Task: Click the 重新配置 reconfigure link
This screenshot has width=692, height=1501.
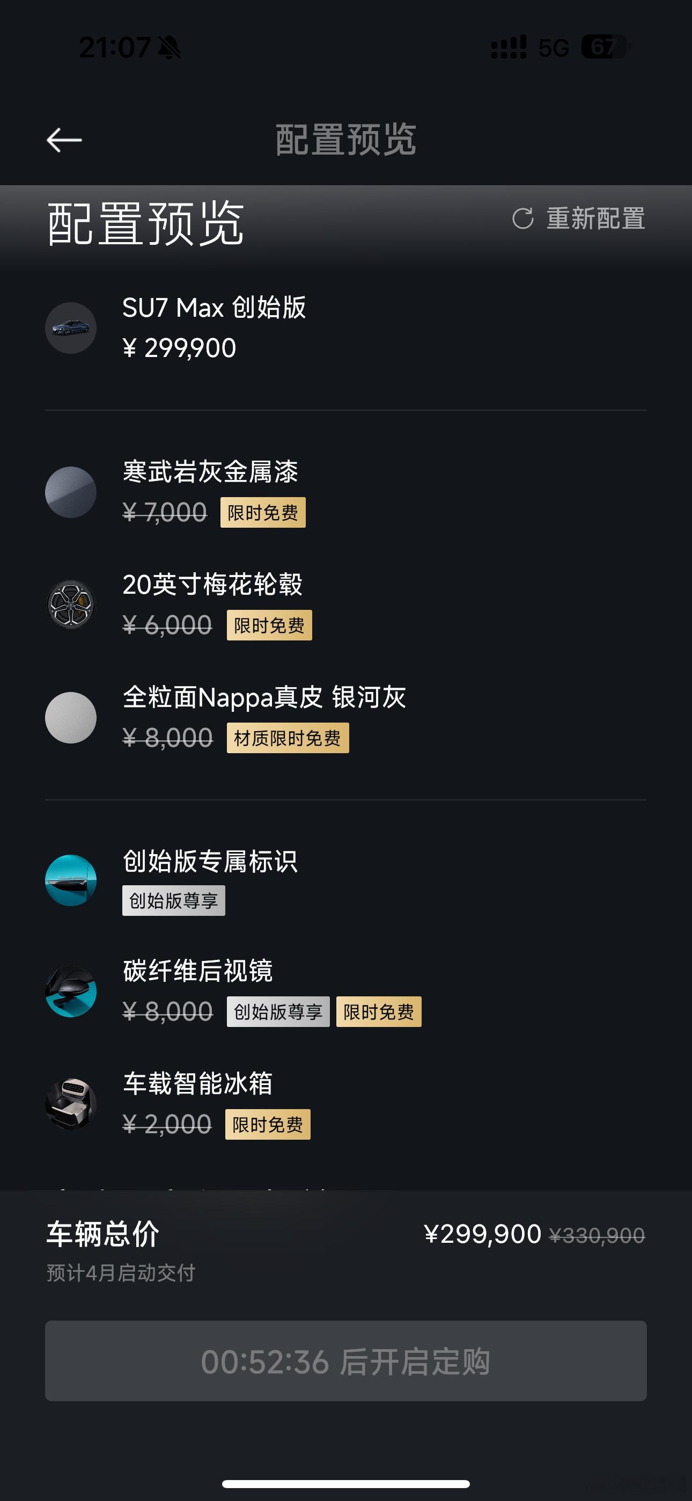Action: pos(595,218)
